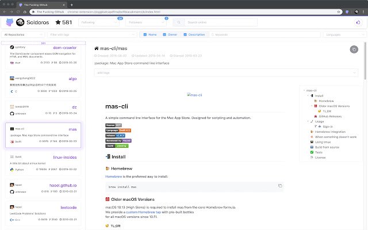Open the algo repository card
This screenshot has width=368, height=230.
point(43,85)
